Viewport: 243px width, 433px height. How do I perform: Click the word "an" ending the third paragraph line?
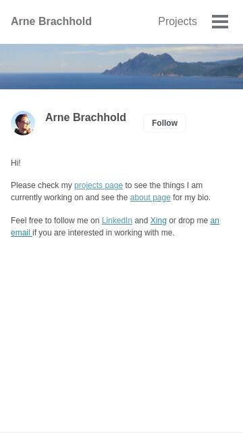(x=215, y=221)
